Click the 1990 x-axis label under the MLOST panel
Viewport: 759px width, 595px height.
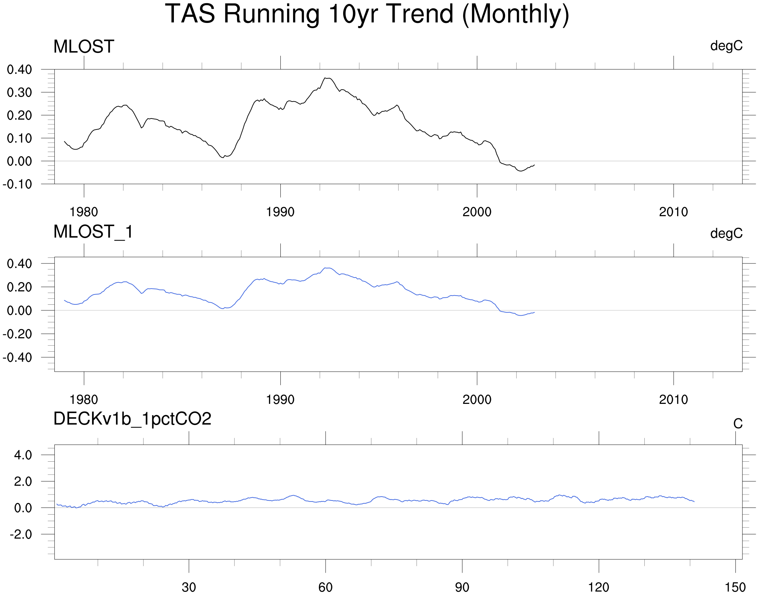280,212
